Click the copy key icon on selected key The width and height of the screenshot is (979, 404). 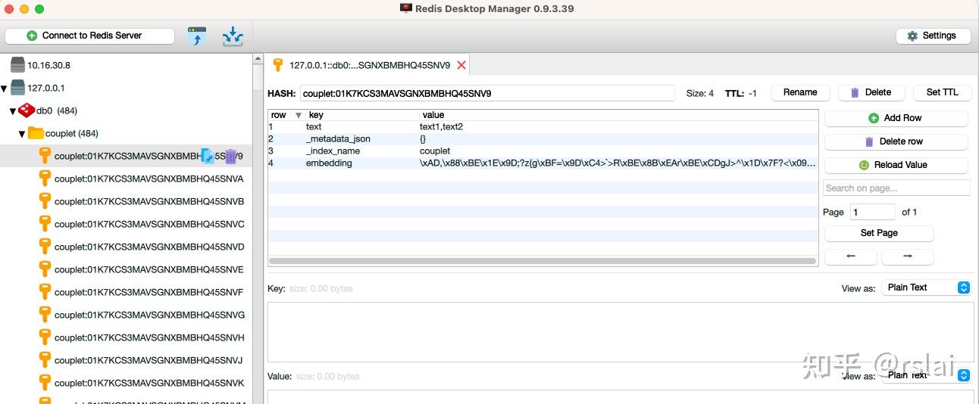[x=207, y=157]
